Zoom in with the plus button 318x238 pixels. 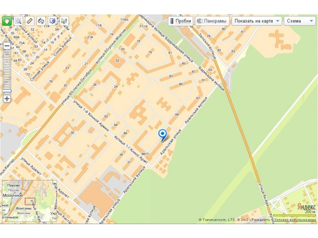coord(7,99)
